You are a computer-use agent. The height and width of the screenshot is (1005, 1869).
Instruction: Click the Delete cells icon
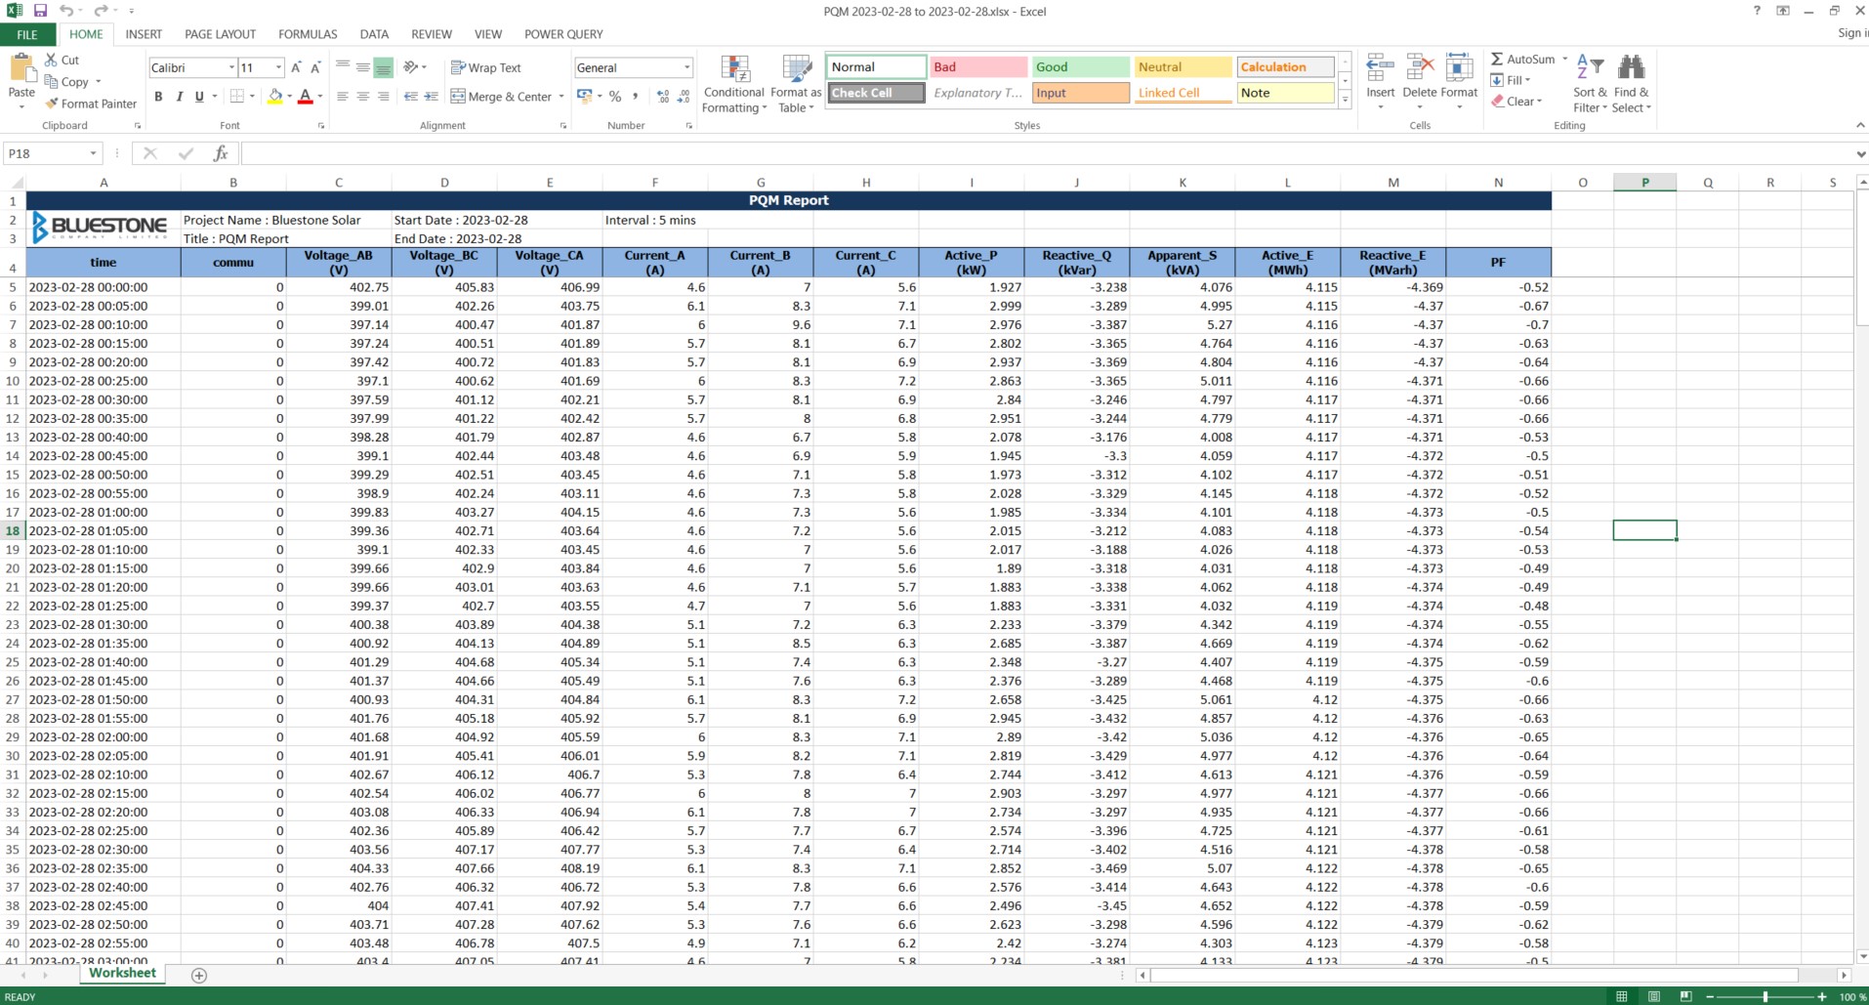tap(1419, 68)
